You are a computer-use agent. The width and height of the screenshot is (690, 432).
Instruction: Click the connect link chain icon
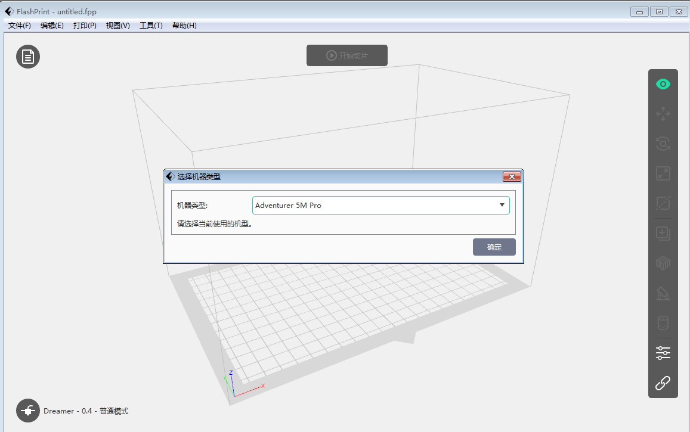(x=663, y=383)
